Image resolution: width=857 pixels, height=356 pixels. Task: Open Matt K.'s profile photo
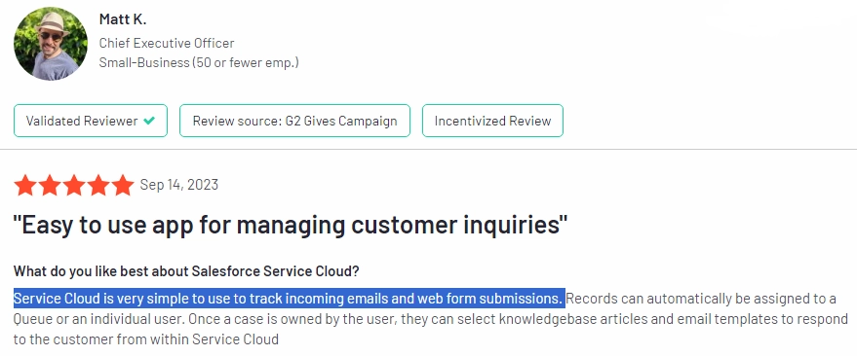(51, 44)
